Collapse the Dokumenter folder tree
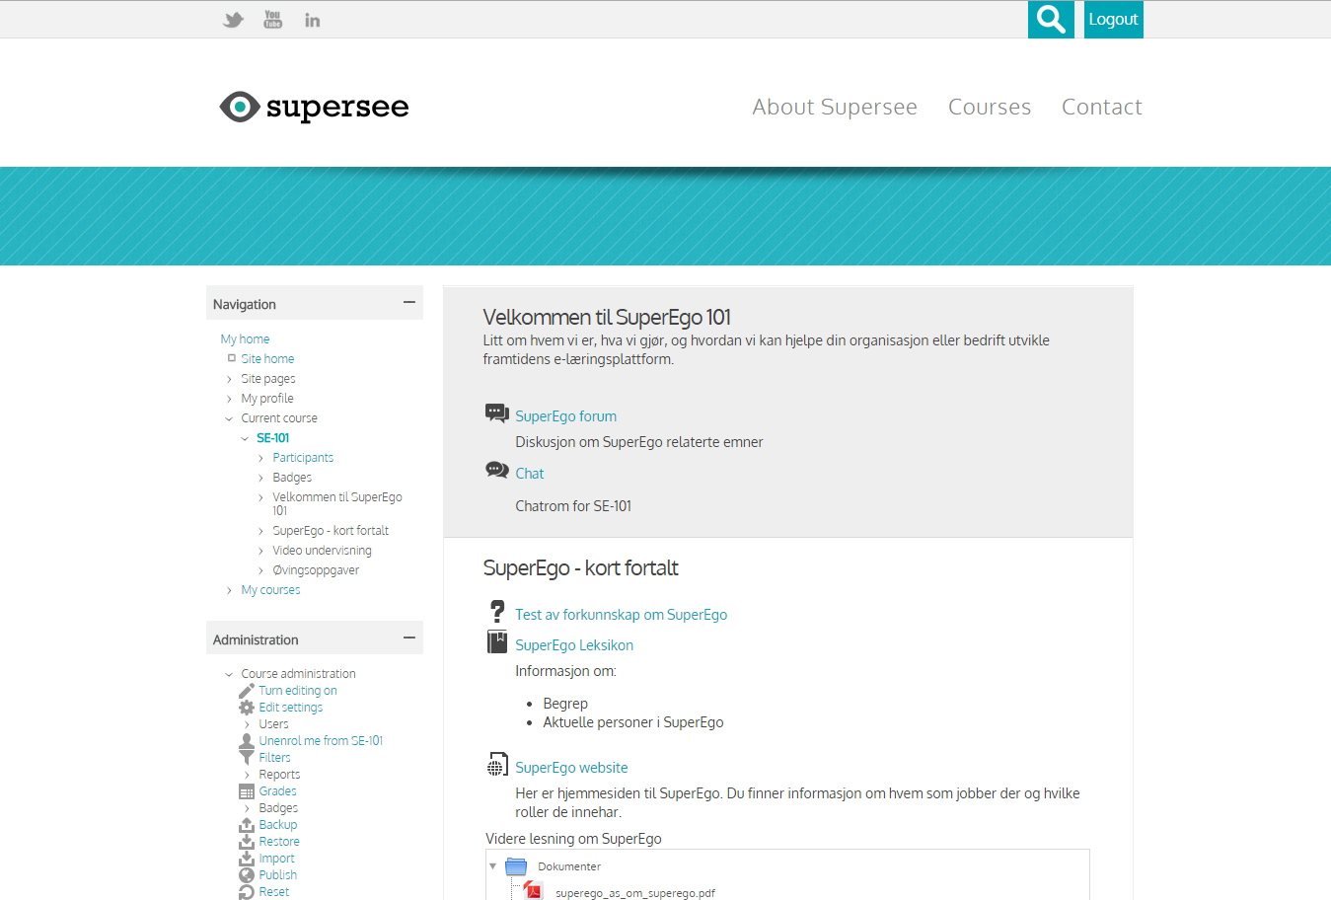 click(493, 866)
